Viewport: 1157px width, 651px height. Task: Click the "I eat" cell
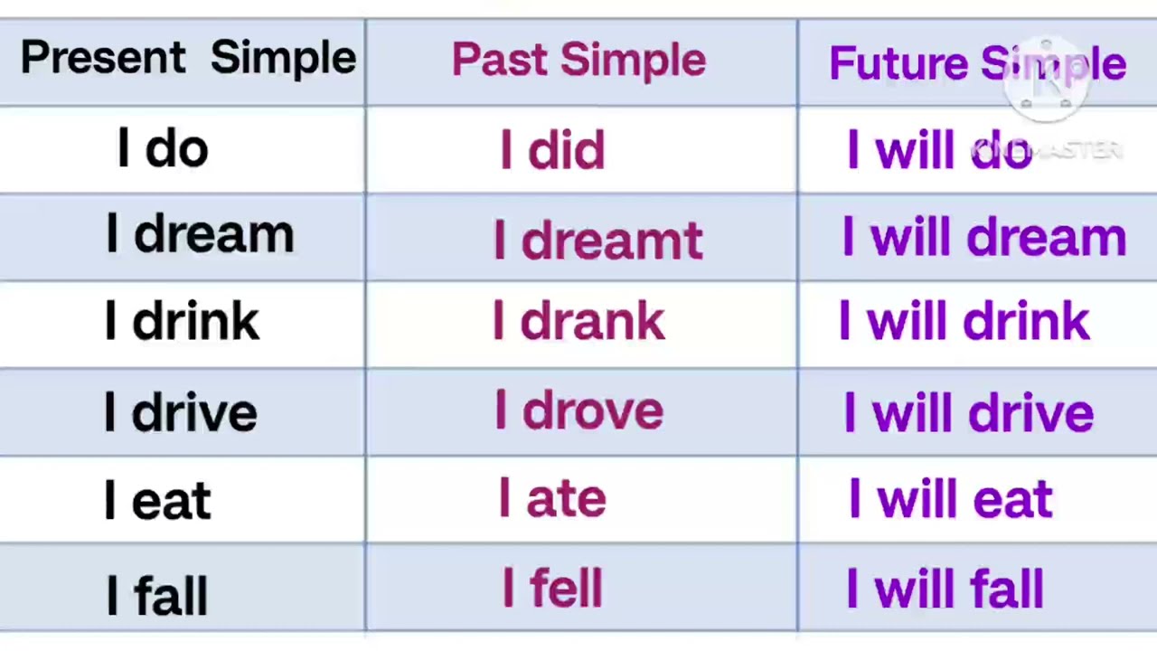click(158, 500)
